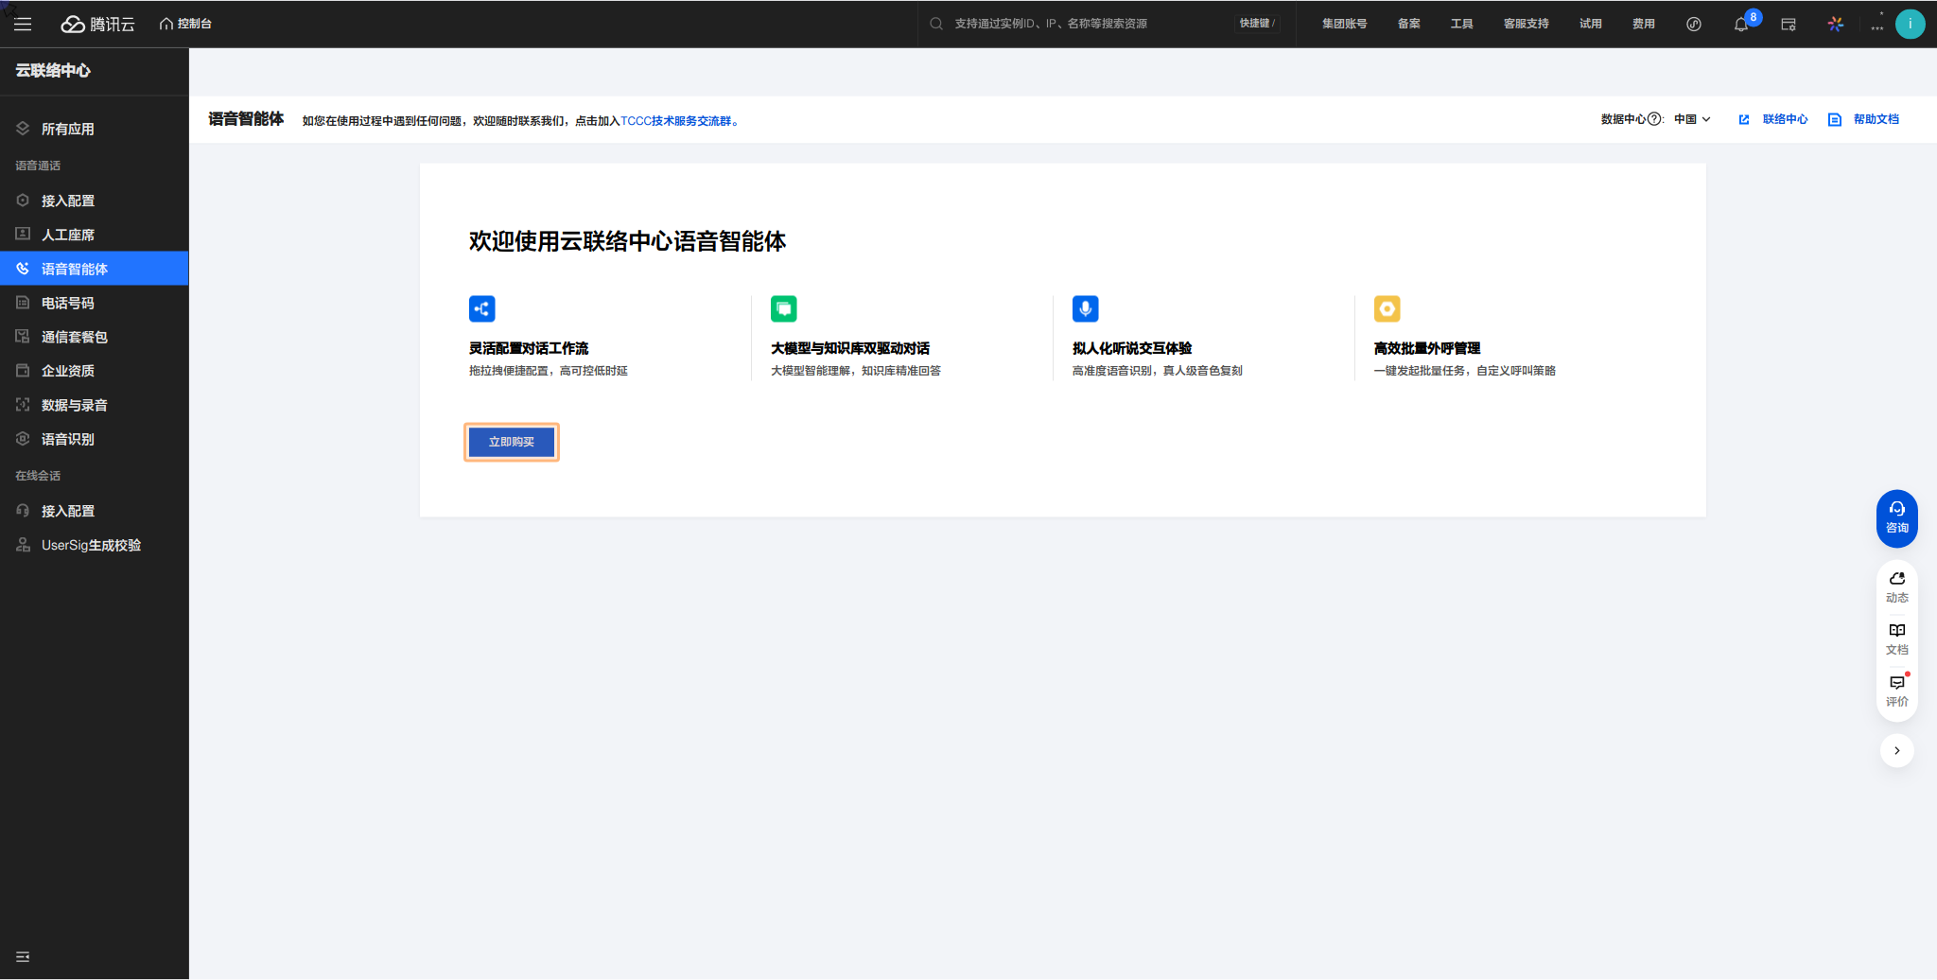This screenshot has width=1937, height=980.
Task: Open the 文档 book icon in floating panel
Action: (1896, 639)
